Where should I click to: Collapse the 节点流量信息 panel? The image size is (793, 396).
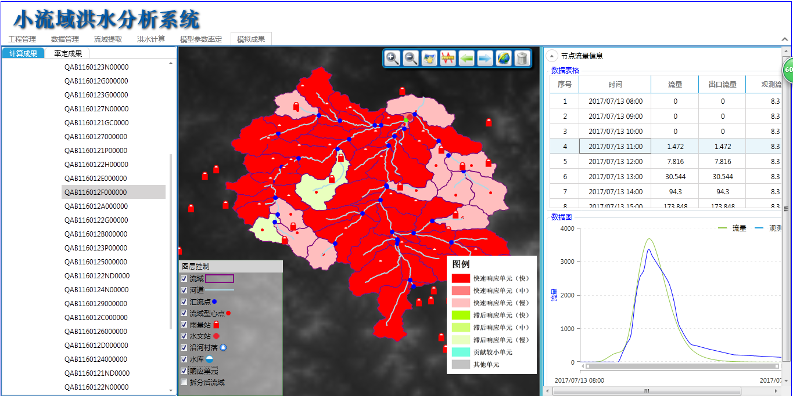[552, 56]
